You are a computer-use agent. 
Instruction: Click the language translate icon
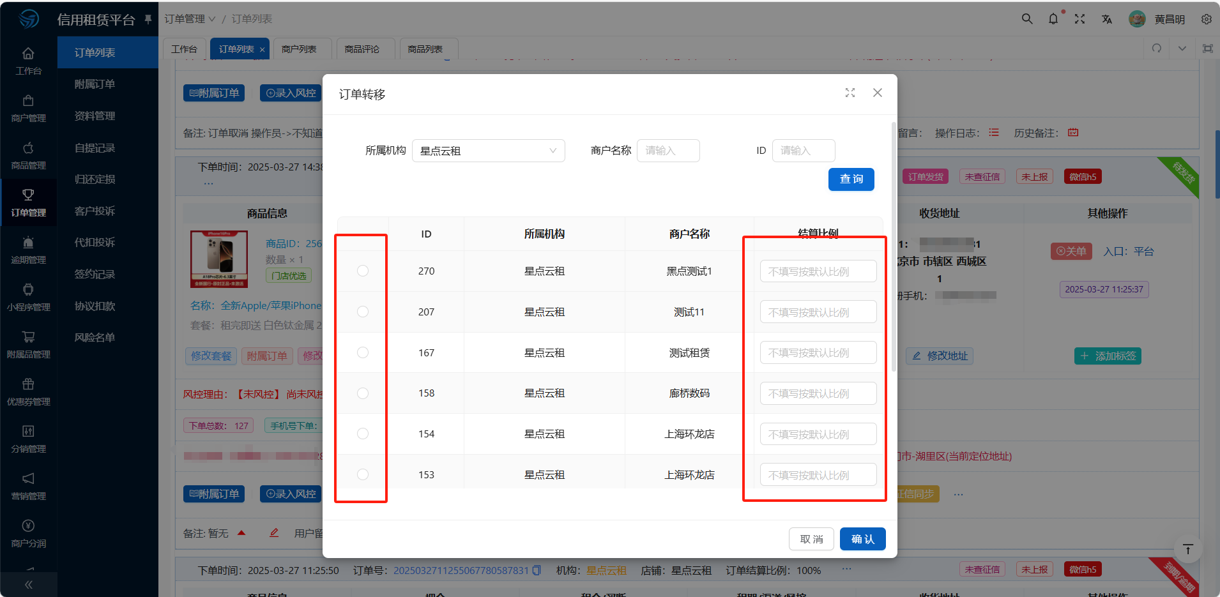click(1106, 19)
